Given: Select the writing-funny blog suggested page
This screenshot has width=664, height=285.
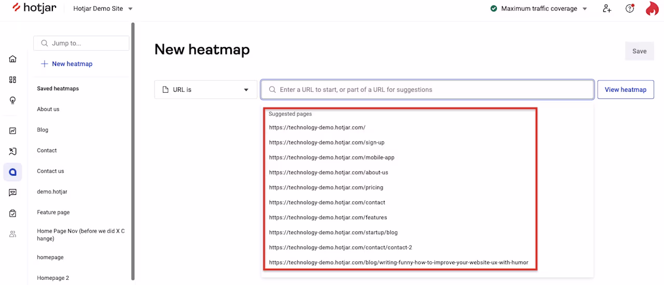Looking at the screenshot, I should coord(398,263).
